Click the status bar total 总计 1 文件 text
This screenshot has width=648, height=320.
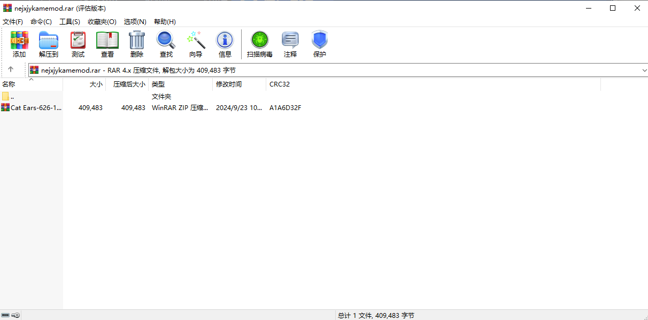[x=376, y=315]
